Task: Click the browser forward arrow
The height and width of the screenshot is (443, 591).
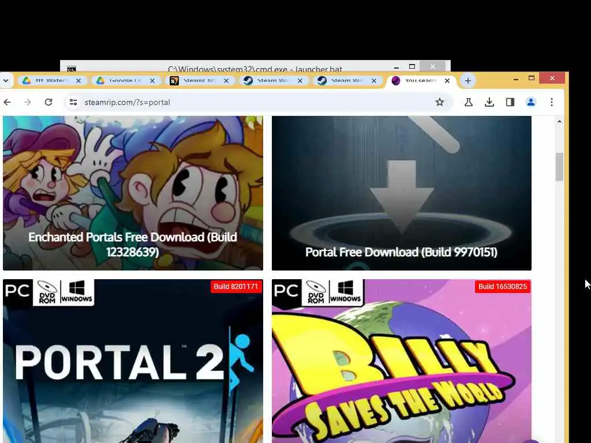Action: pyautogui.click(x=28, y=102)
